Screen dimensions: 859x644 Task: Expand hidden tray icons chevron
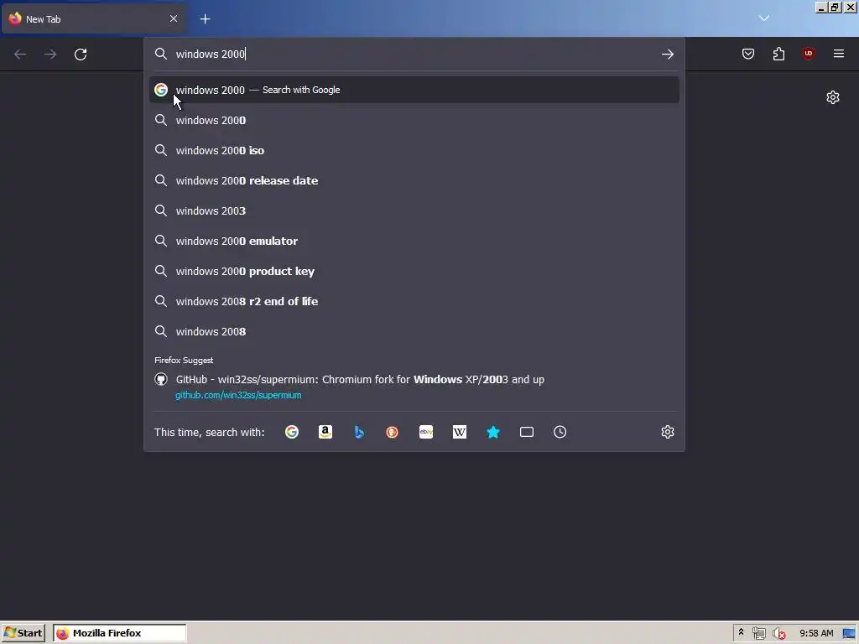pyautogui.click(x=741, y=632)
